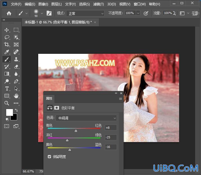Image resolution: width=201 pixels, height=175 pixels.
Task: Select the Move tool
Action: coord(6,30)
